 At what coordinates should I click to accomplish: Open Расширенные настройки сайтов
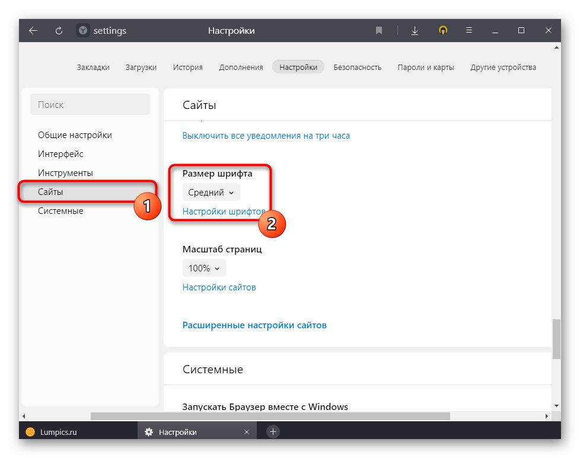[254, 325]
